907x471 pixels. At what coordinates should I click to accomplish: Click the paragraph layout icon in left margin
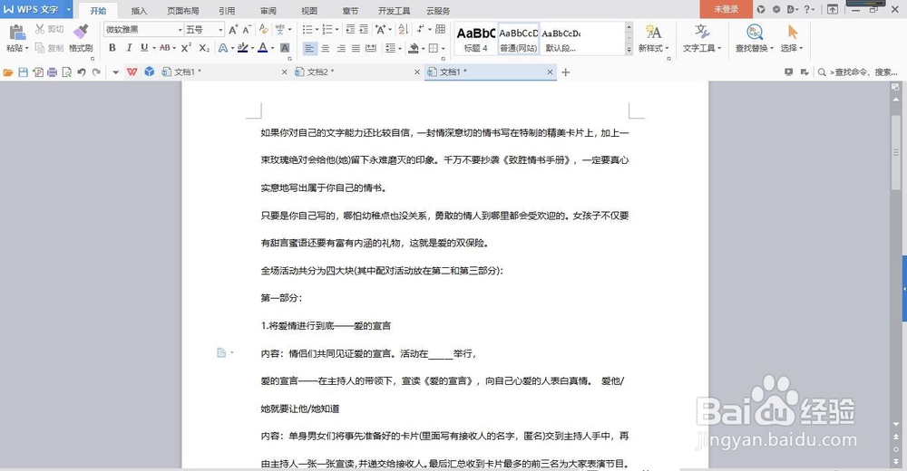point(221,352)
